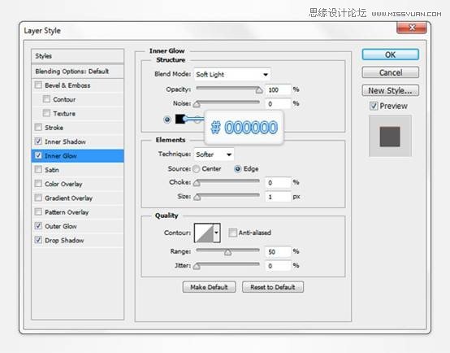The height and width of the screenshot is (353, 450).
Task: Select the Drop Shadow effect label
Action: [64, 240]
